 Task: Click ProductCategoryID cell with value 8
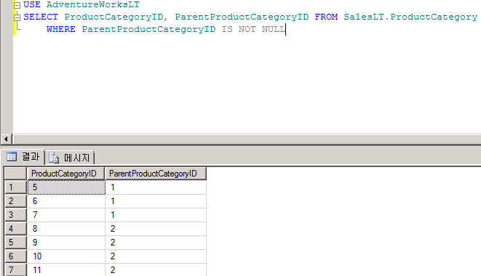point(66,229)
